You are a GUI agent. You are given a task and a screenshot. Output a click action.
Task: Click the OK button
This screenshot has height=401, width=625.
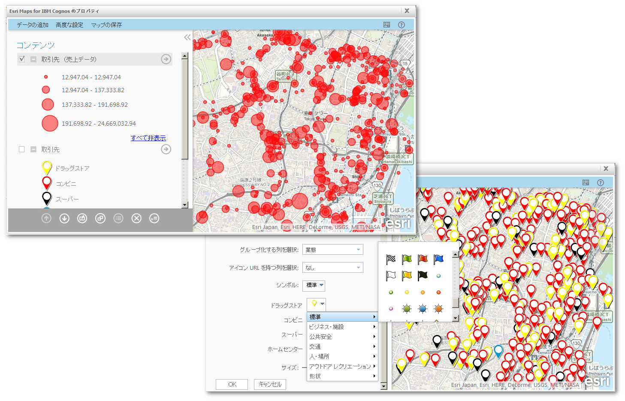[x=232, y=384]
